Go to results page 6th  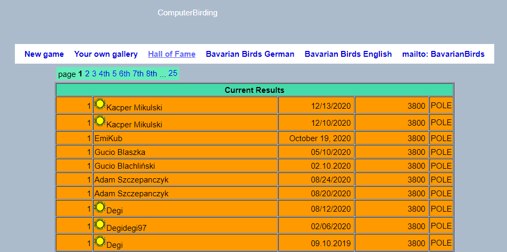[x=124, y=74]
